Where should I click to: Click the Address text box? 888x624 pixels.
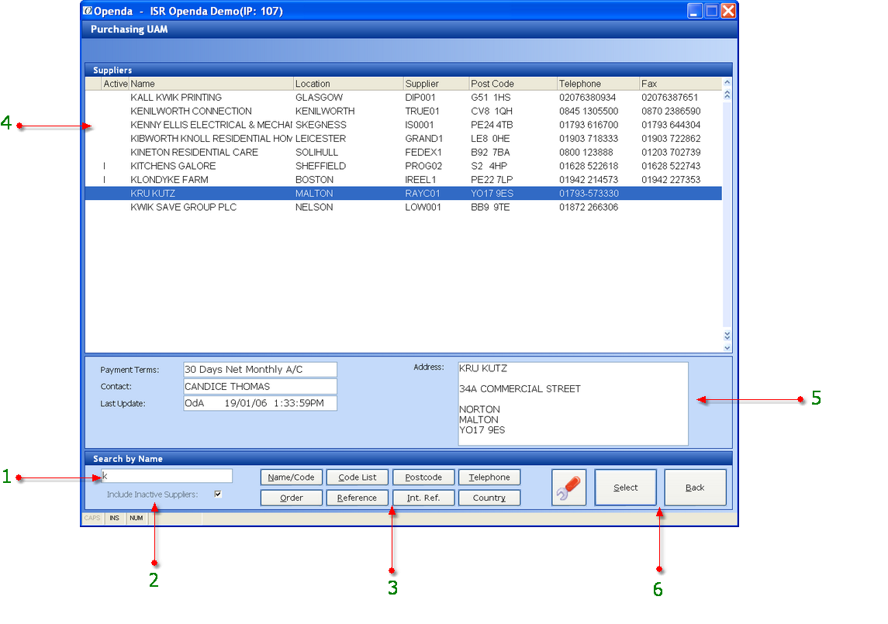573,404
